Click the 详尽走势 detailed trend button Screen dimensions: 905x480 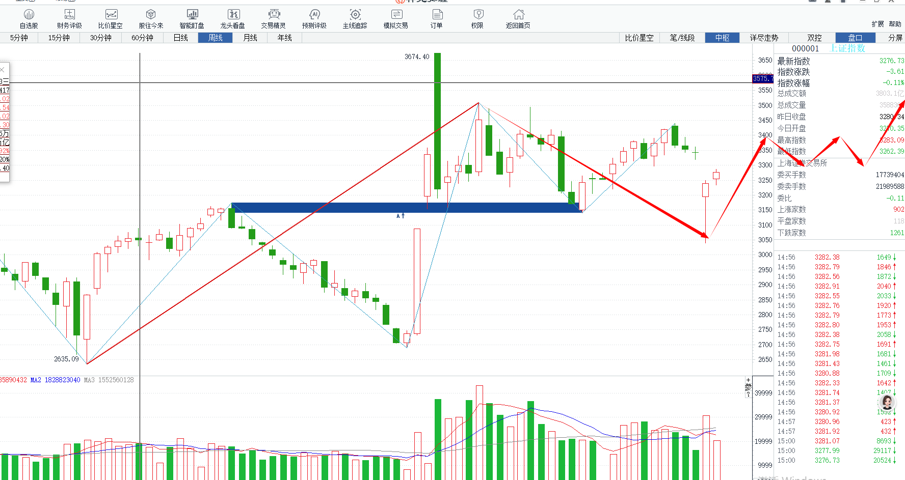[x=764, y=38]
